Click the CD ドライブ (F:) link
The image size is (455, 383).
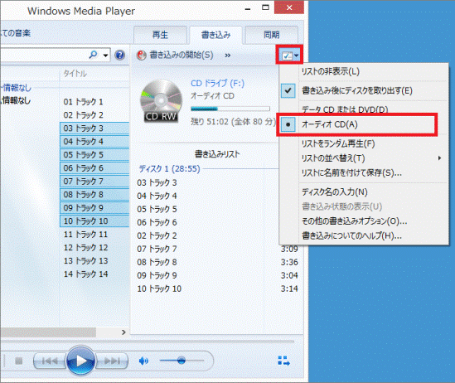coord(217,83)
